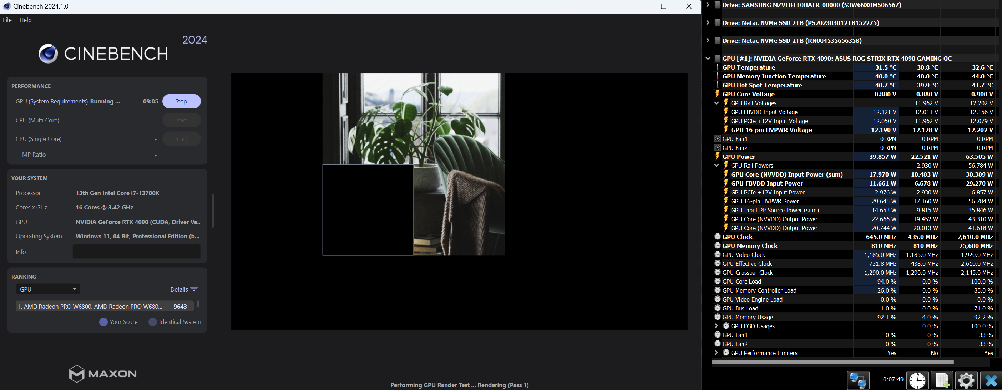
Task: Toggle the Identical System legend circle
Action: point(152,322)
